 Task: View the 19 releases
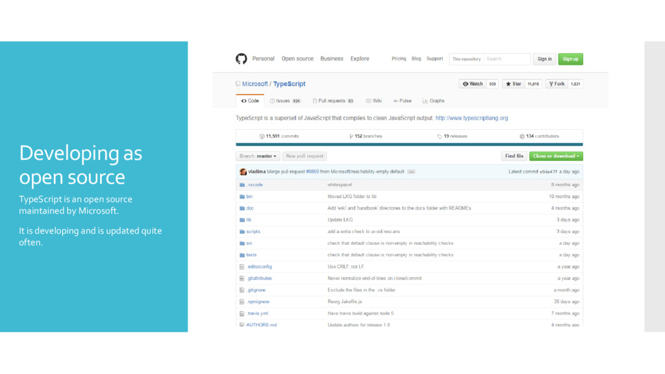pyautogui.click(x=452, y=136)
